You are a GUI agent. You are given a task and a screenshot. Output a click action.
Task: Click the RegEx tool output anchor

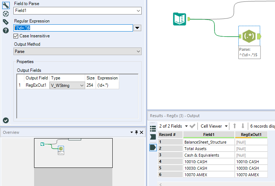point(259,37)
